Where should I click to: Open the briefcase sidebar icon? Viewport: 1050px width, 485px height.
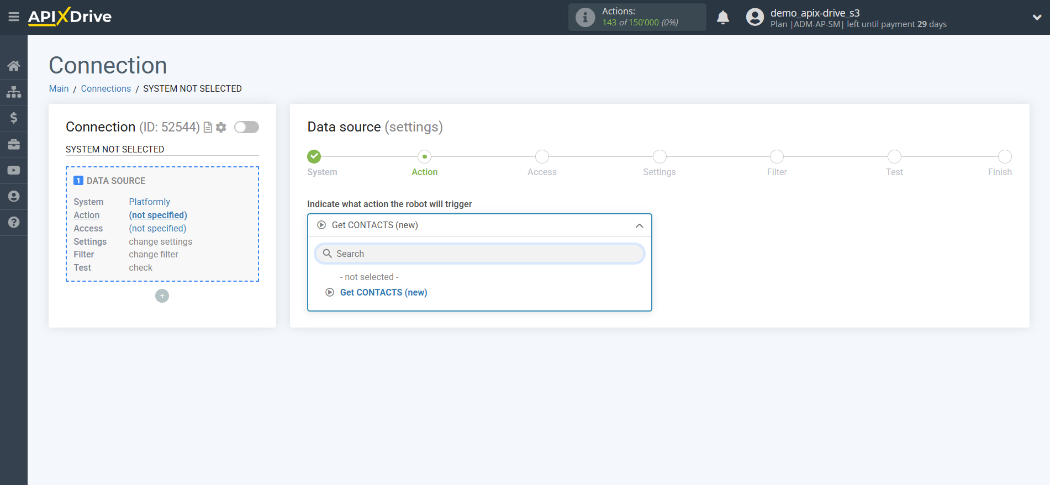coord(14,144)
